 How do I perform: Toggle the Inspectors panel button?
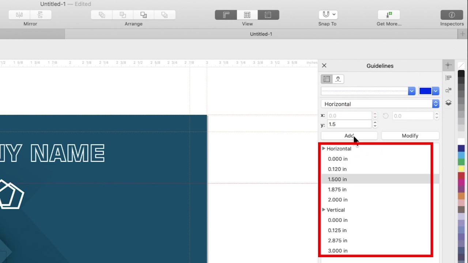point(452,15)
